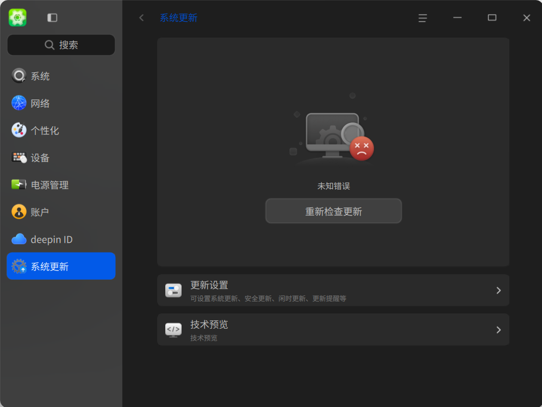
Task: Select the 账户 (Accounts) settings icon
Action: click(x=18, y=212)
